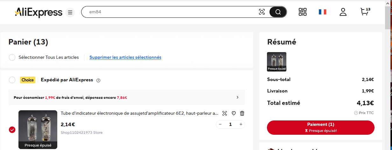Click the image search camera icon in search bar
Screen dimensions: 392x150
tap(262, 12)
